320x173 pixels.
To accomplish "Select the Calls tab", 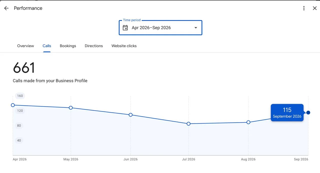I will pyautogui.click(x=47, y=46).
